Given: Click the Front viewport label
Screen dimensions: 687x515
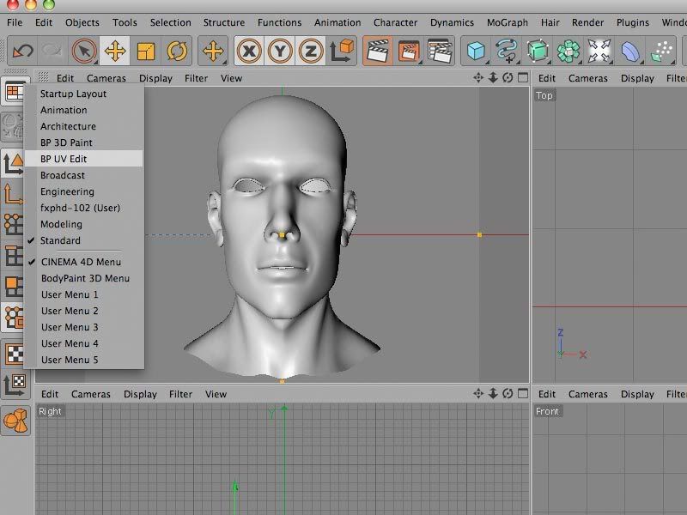Looking at the screenshot, I should (547, 411).
